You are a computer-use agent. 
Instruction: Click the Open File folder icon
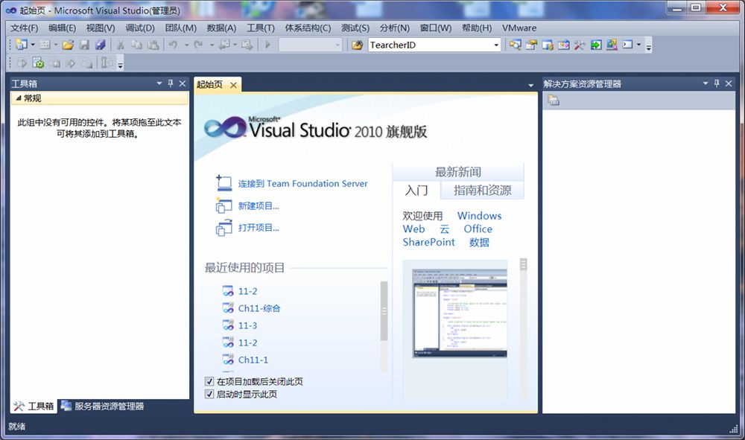click(x=68, y=45)
